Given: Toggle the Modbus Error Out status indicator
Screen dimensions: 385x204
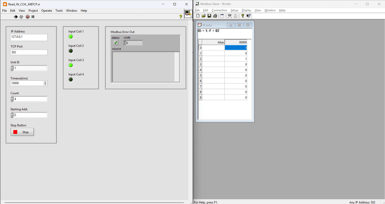Looking at the screenshot, I should tap(116, 43).
